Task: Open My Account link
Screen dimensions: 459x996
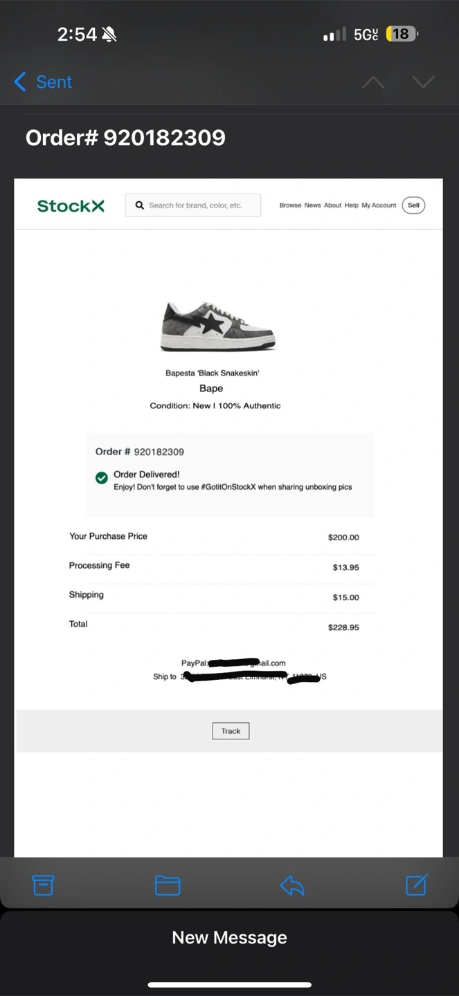Action: pos(379,205)
